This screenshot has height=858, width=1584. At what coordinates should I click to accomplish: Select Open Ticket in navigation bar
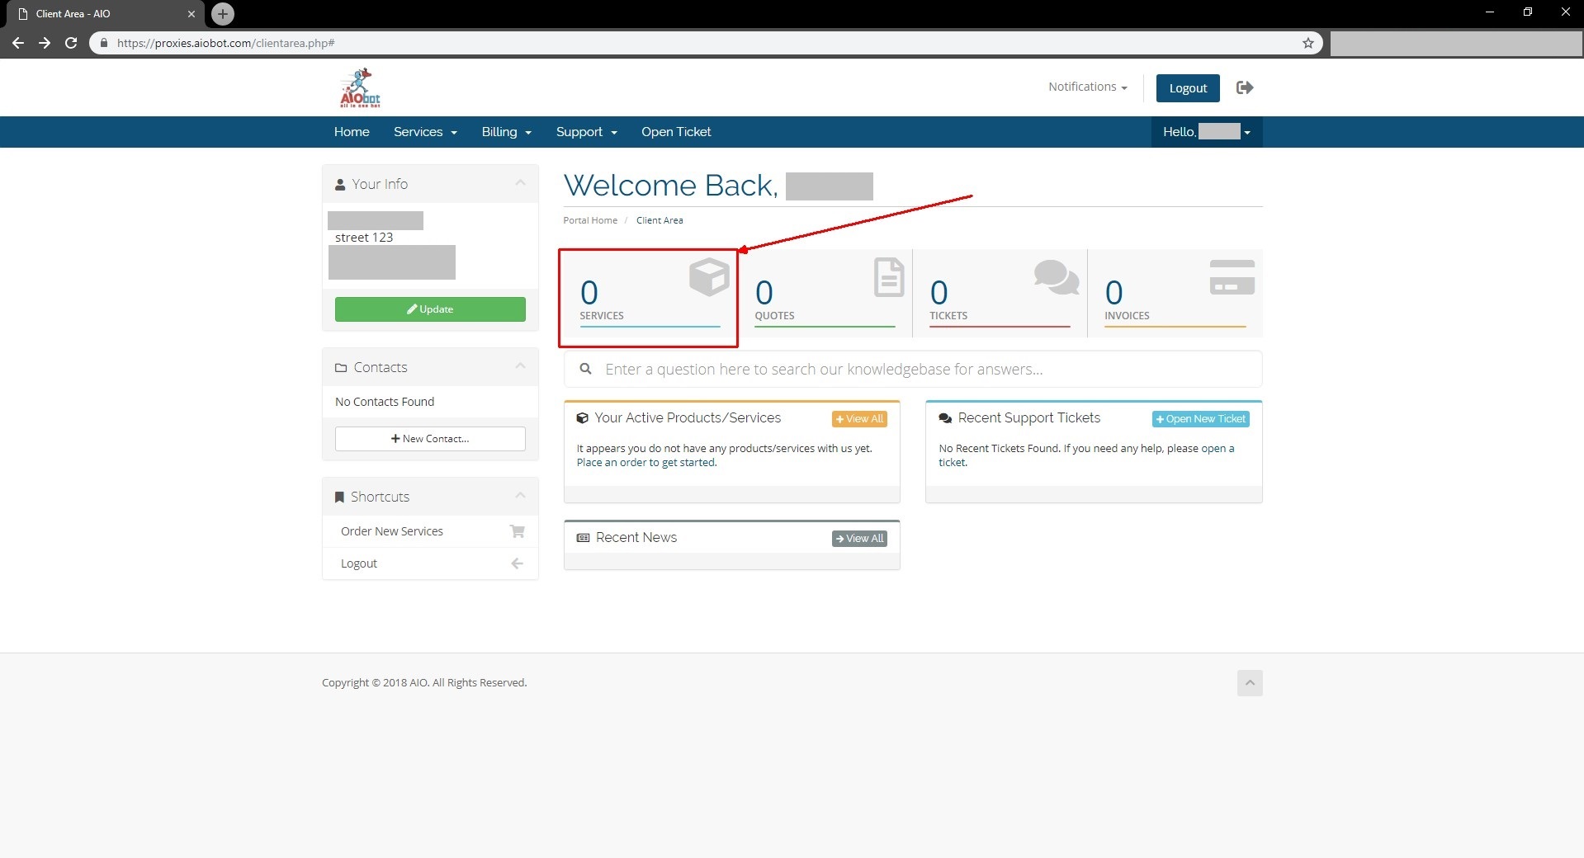click(675, 132)
